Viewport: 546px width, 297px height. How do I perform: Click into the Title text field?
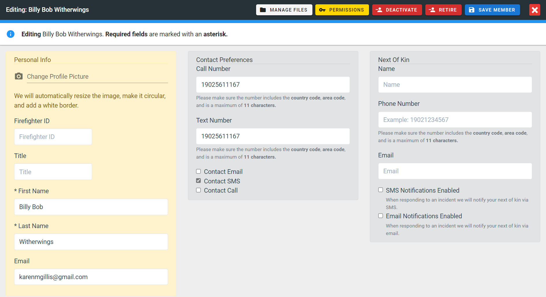coord(53,172)
